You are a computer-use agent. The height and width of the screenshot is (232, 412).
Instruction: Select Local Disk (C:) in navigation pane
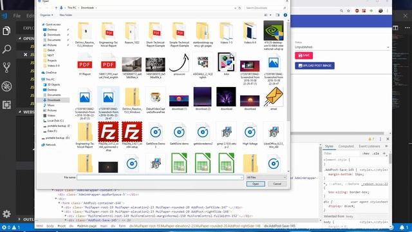(x=55, y=121)
